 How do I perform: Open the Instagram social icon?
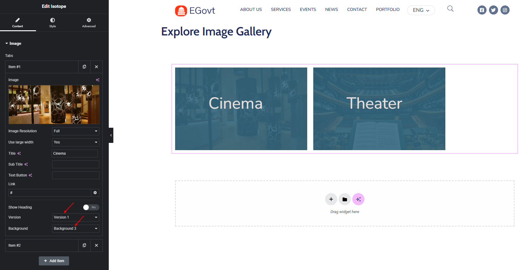[505, 10]
